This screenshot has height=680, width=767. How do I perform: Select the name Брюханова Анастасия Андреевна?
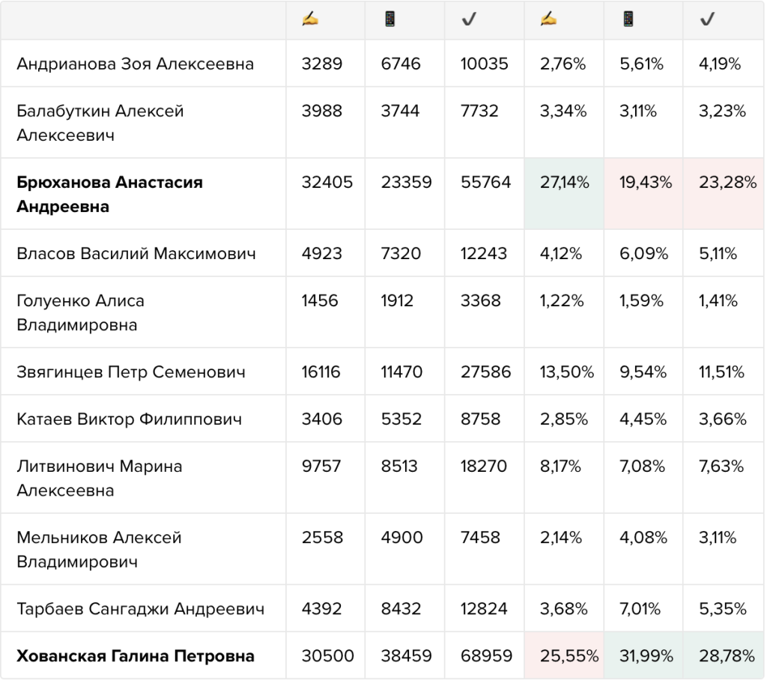pyautogui.click(x=109, y=194)
